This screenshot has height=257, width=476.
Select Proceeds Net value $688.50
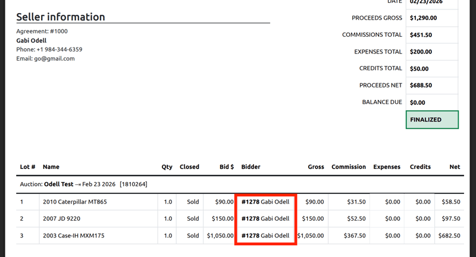[421, 85]
